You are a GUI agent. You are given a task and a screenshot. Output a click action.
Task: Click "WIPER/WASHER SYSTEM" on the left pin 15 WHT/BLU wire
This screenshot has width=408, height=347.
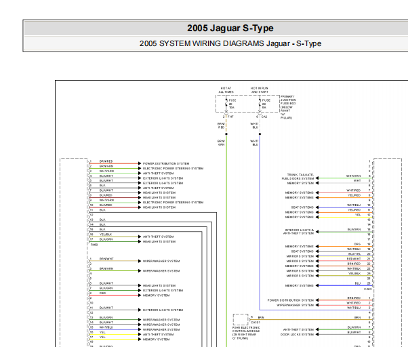(x=161, y=329)
